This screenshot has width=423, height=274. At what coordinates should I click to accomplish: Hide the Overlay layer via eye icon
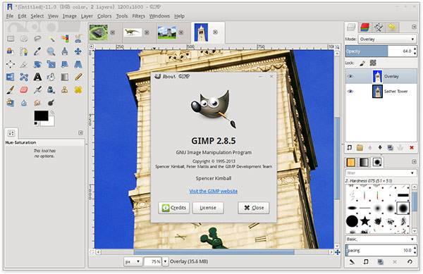pos(350,76)
